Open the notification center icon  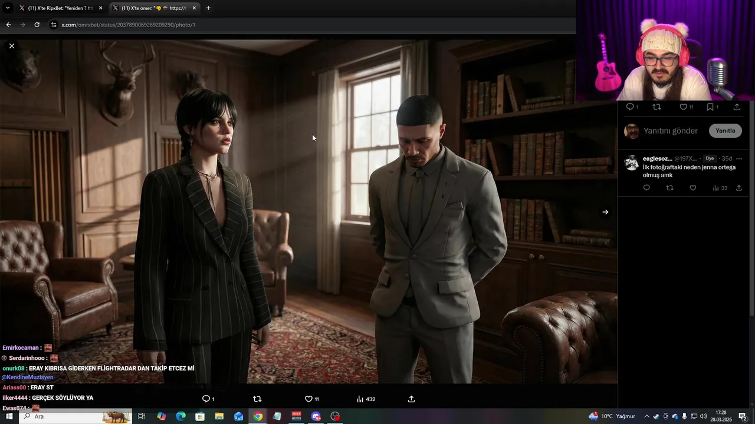point(743,416)
